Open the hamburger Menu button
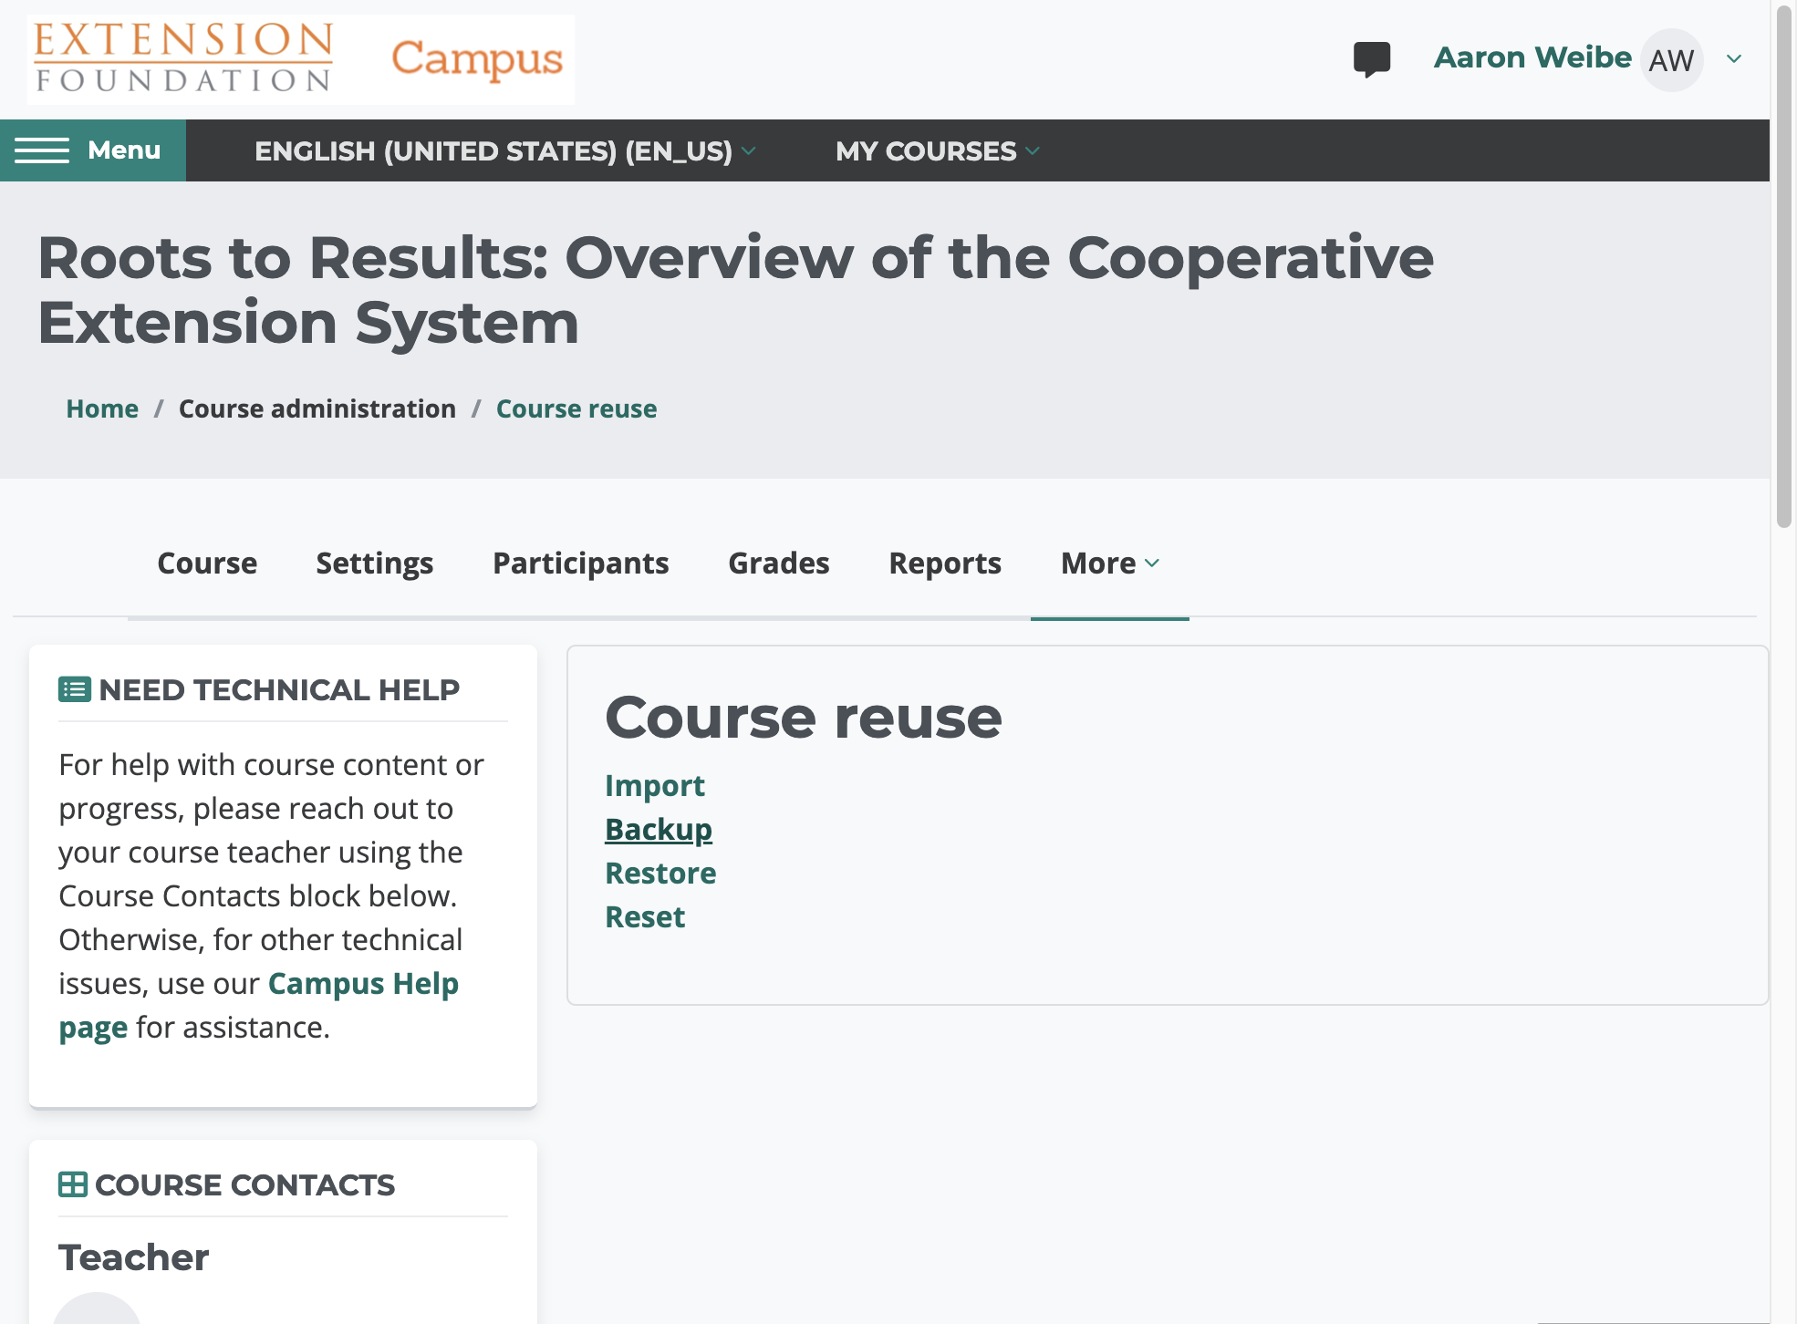The height and width of the screenshot is (1324, 1797). (92, 150)
